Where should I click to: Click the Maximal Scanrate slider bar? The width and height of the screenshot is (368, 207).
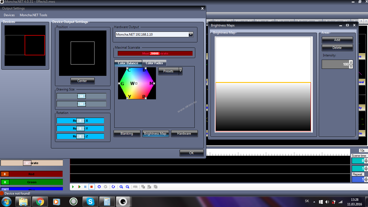coord(155,53)
